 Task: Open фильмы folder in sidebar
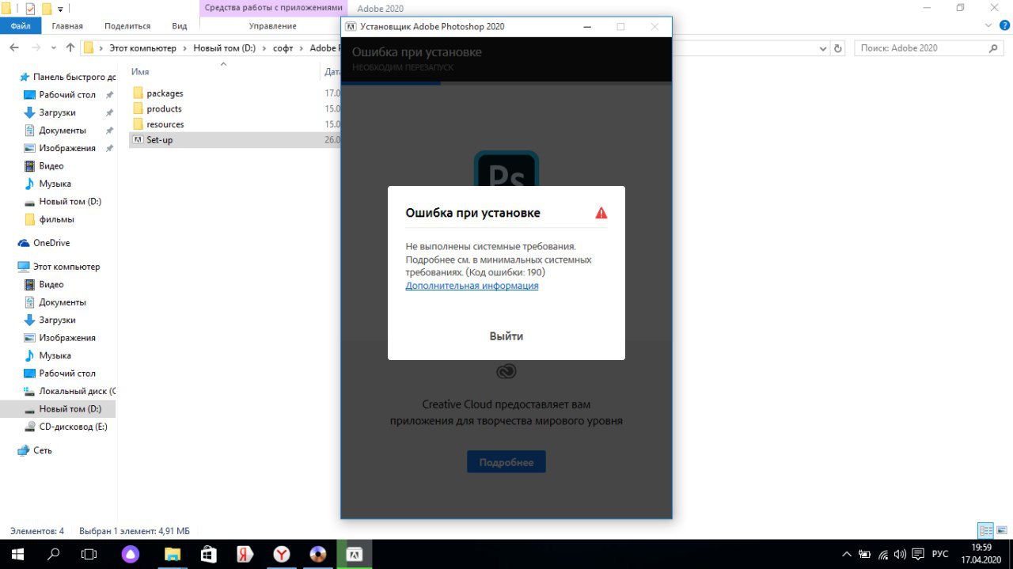coord(56,219)
